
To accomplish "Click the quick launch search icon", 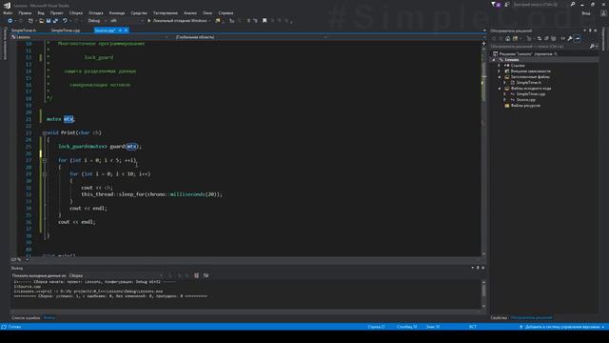I will (x=573, y=4).
